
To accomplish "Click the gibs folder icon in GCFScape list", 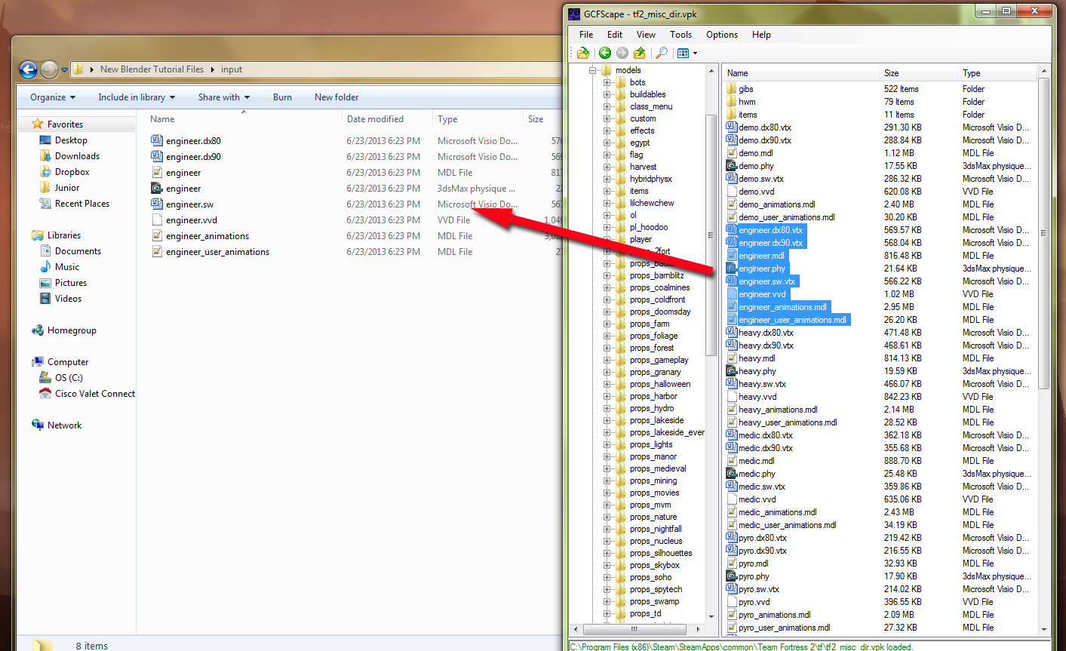I will tap(731, 89).
